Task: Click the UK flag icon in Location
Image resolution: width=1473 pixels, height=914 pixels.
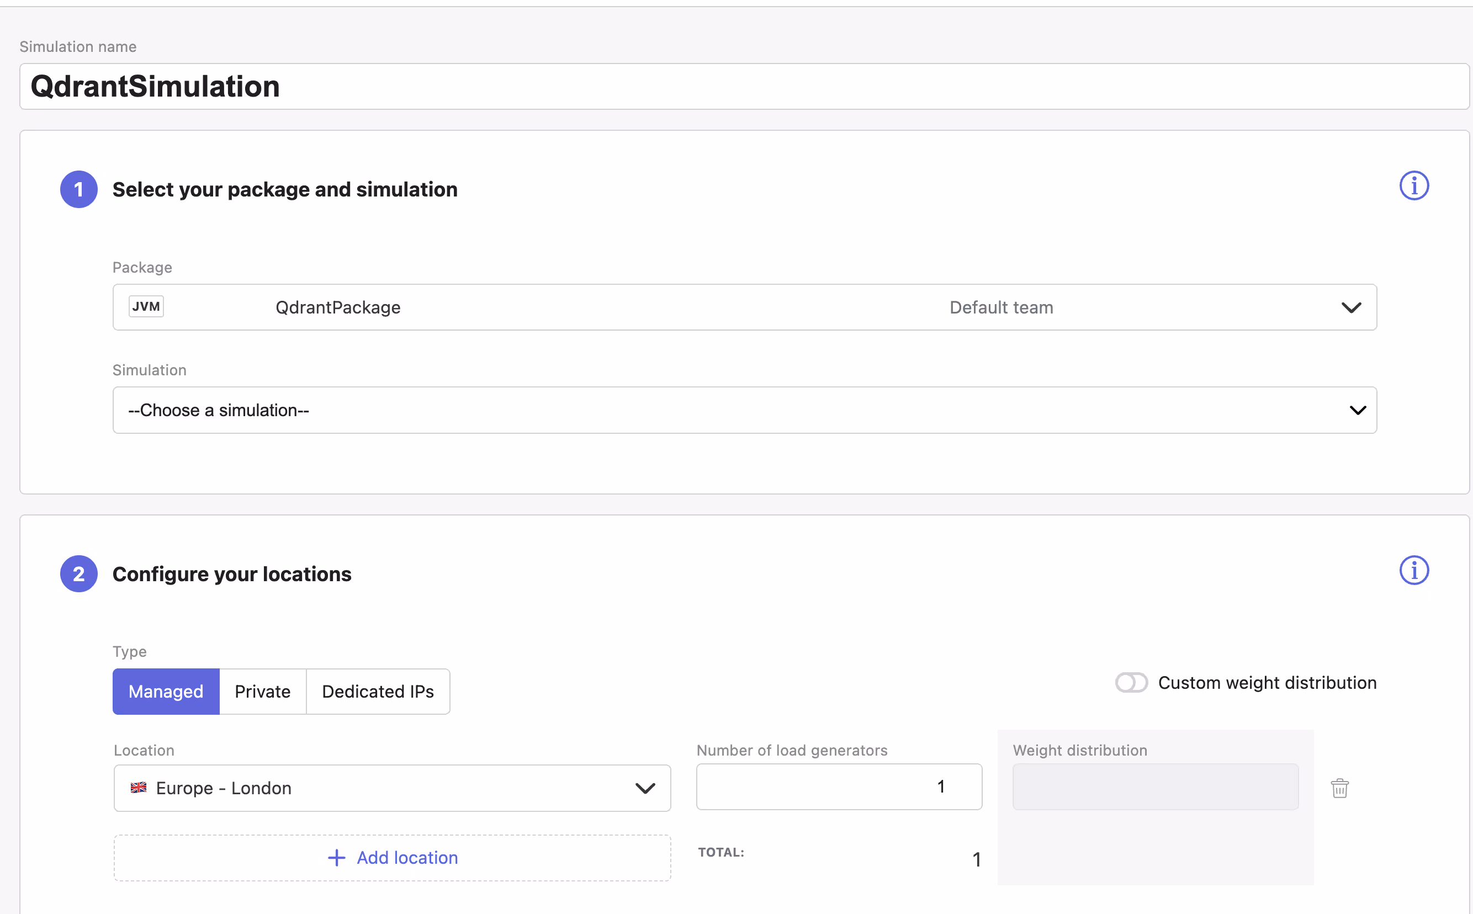Action: click(x=139, y=788)
